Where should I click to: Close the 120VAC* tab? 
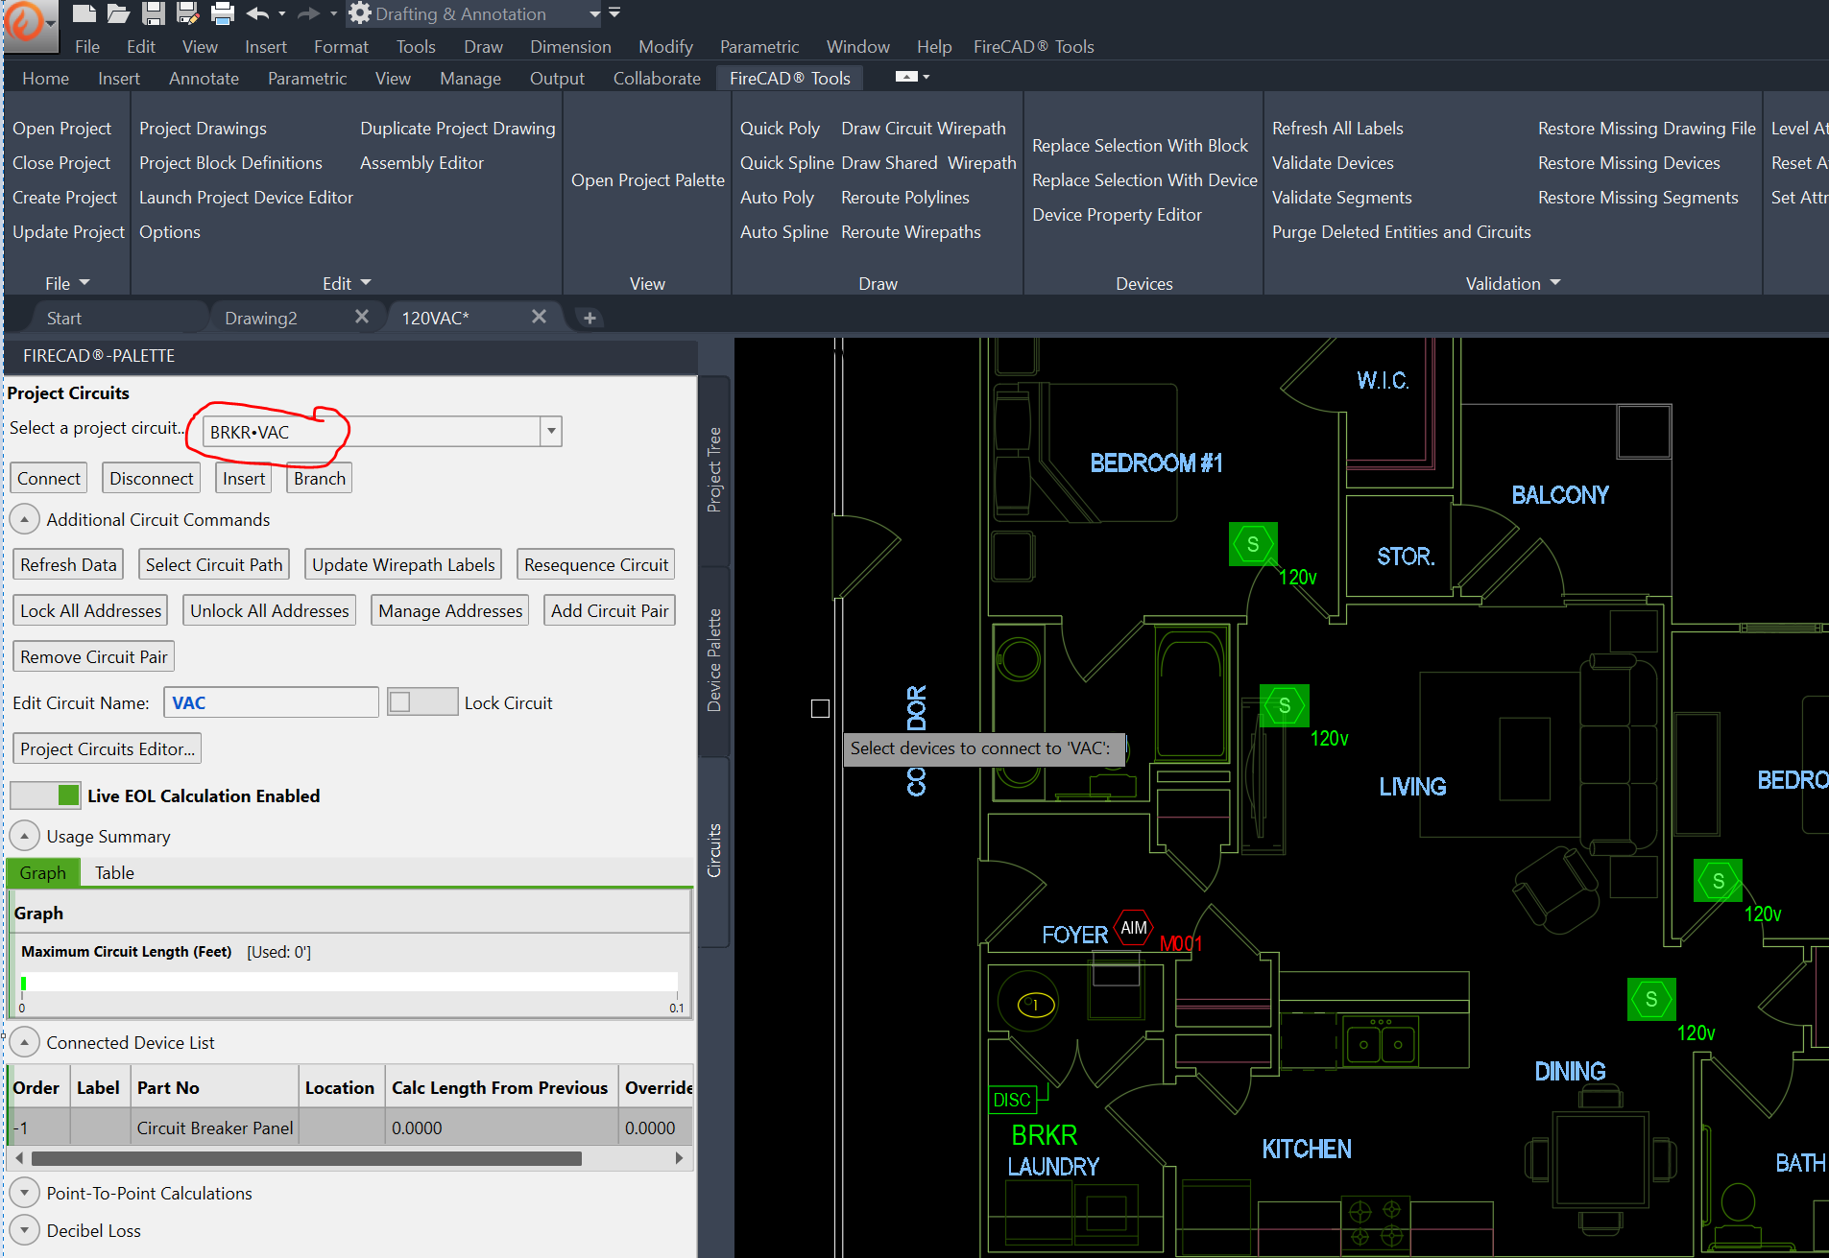539,316
